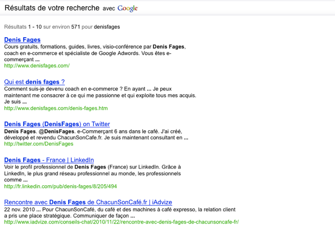Open 'Denis Fages - France | LinkedIn' result

(49, 160)
